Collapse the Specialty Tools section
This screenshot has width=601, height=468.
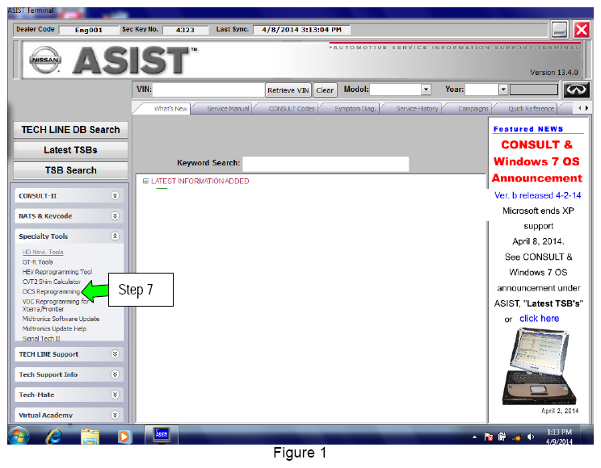(115, 236)
